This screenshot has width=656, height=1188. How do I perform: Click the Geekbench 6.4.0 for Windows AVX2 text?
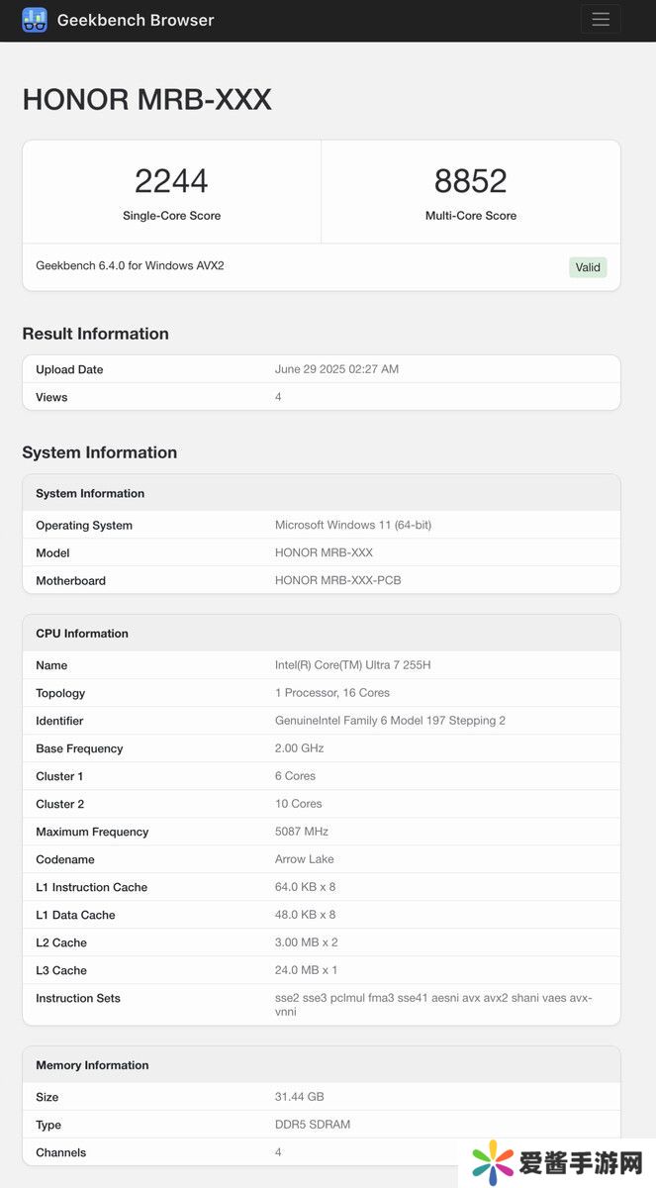(x=130, y=265)
